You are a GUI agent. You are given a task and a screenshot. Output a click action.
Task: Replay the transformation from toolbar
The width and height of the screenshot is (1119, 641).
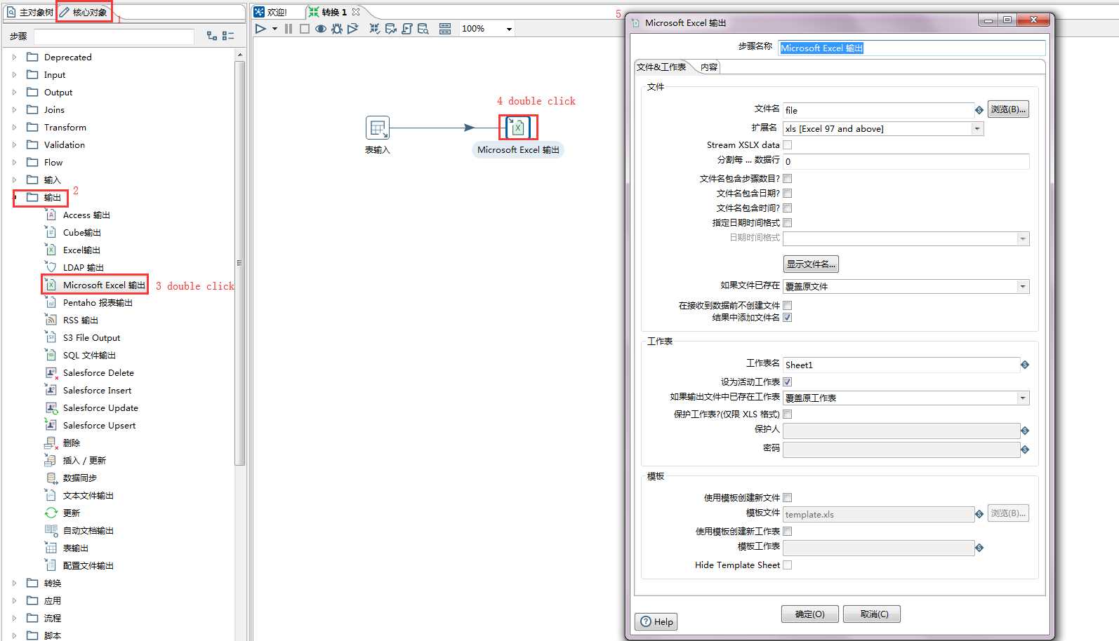(x=353, y=29)
